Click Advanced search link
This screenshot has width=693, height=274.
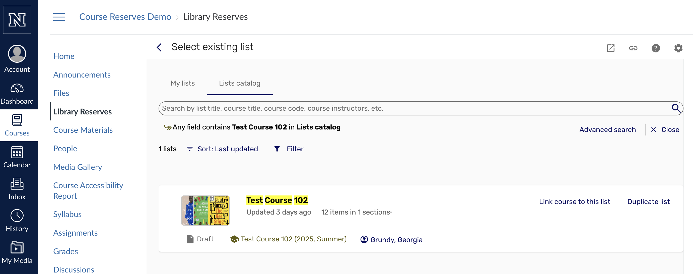tap(607, 129)
